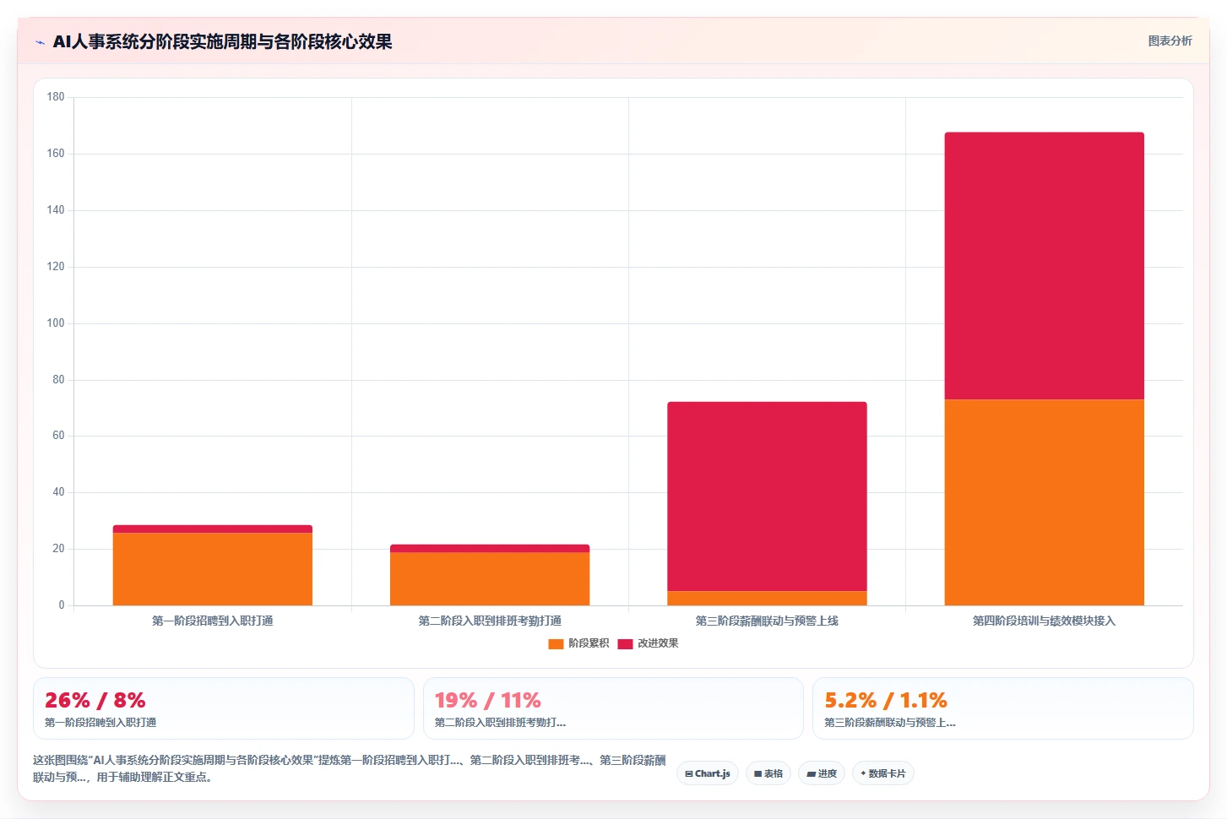Open the 5.2% / 1.1% data card
This screenshot has width=1227, height=819.
point(1003,708)
